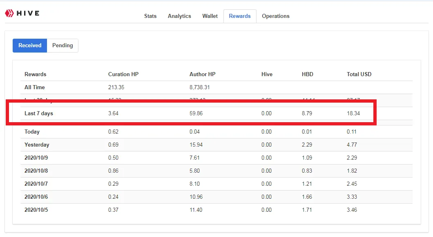Click 2020/10/8 curation value 0.86

[x=113, y=171]
